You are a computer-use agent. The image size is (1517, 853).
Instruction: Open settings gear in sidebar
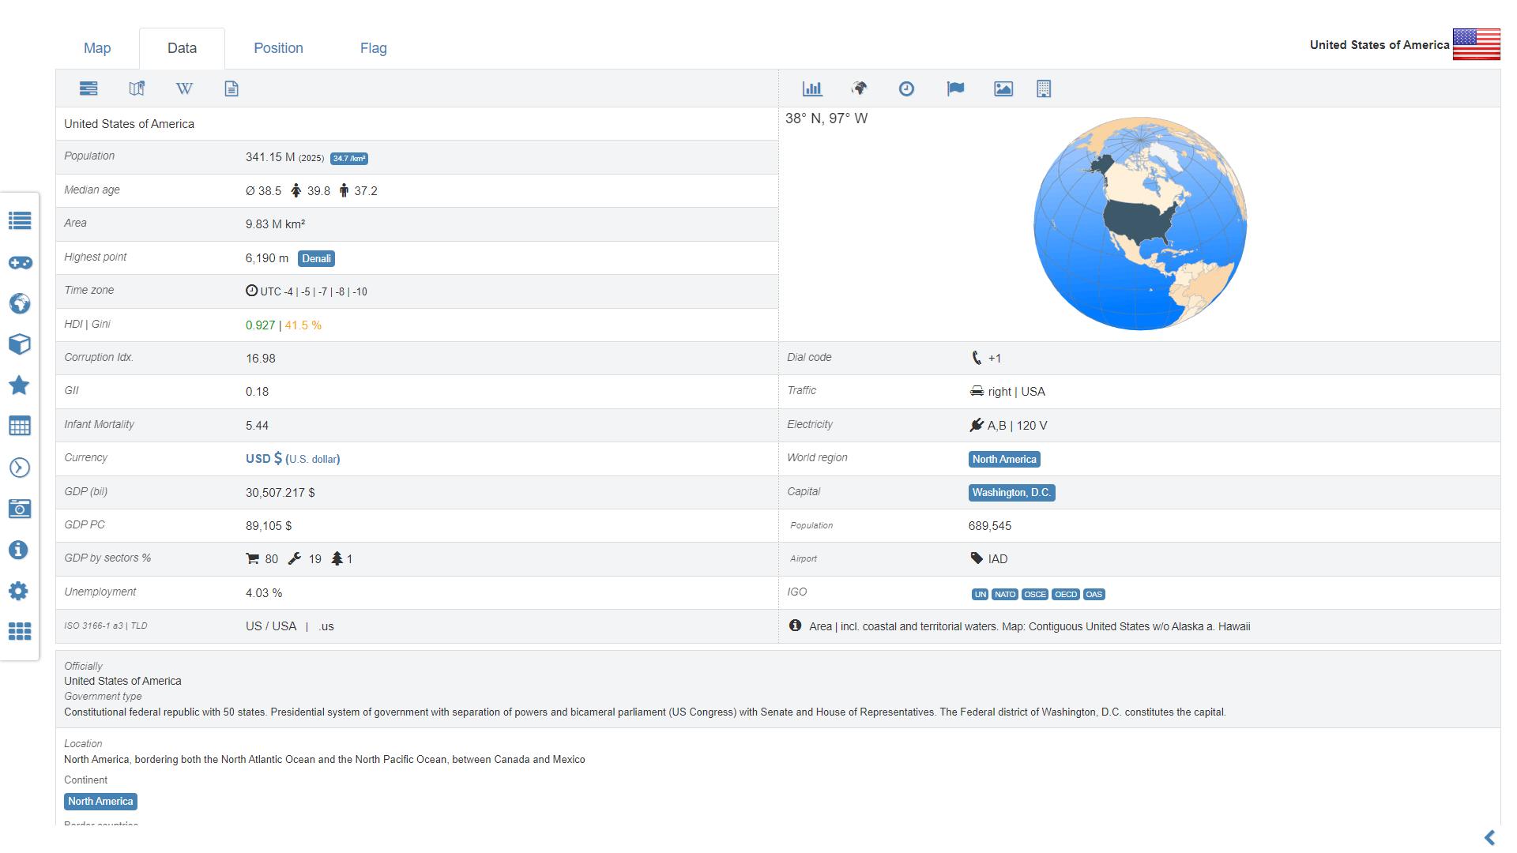[x=20, y=591]
